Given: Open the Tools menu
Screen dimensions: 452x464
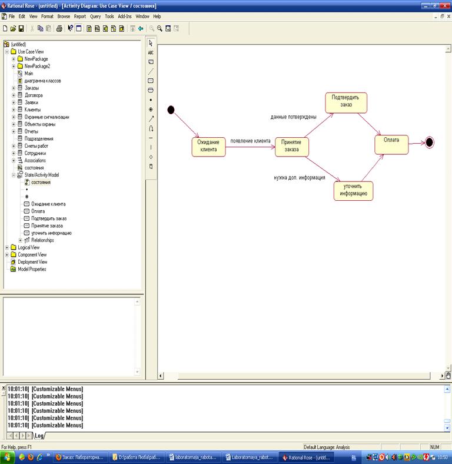Looking at the screenshot, I should click(109, 16).
